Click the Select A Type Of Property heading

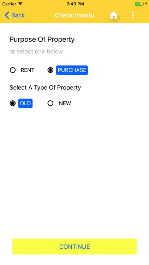[45, 88]
